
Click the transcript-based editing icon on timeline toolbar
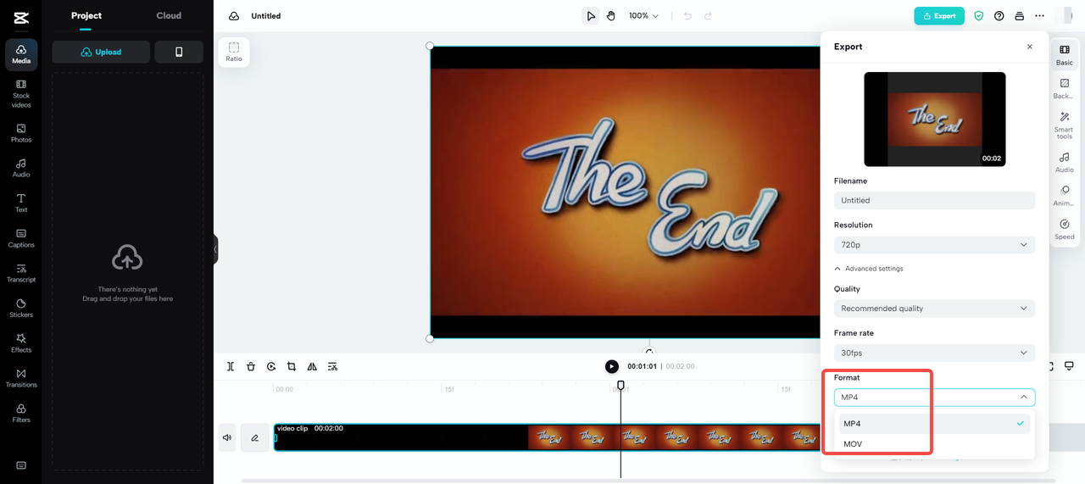[332, 366]
